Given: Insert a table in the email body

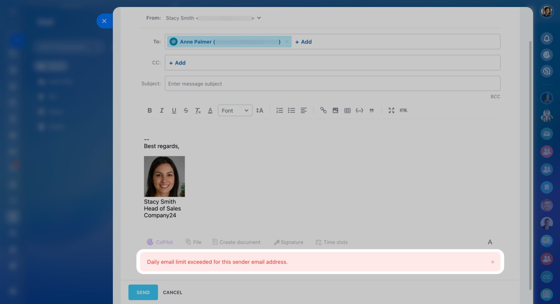Looking at the screenshot, I should tap(347, 111).
